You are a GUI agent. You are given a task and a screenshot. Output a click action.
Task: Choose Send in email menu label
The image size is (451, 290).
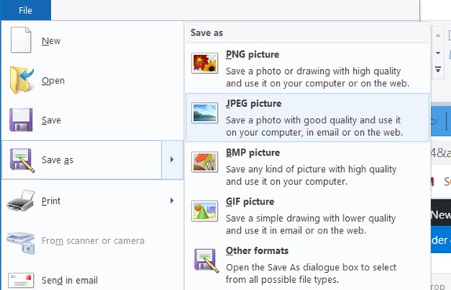70,281
